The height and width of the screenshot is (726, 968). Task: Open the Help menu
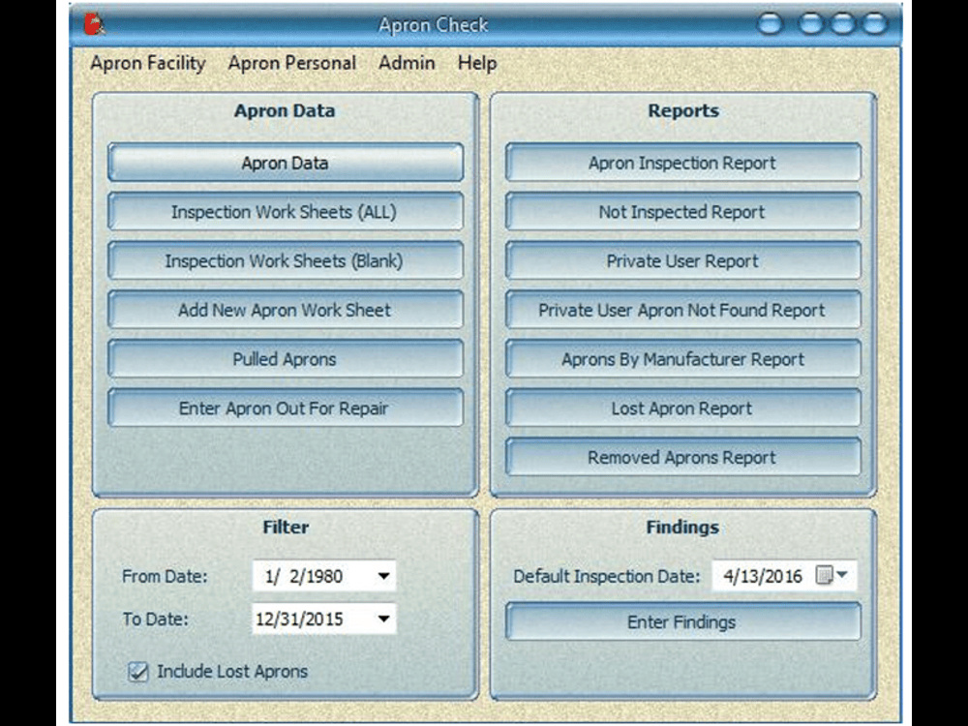pos(477,63)
